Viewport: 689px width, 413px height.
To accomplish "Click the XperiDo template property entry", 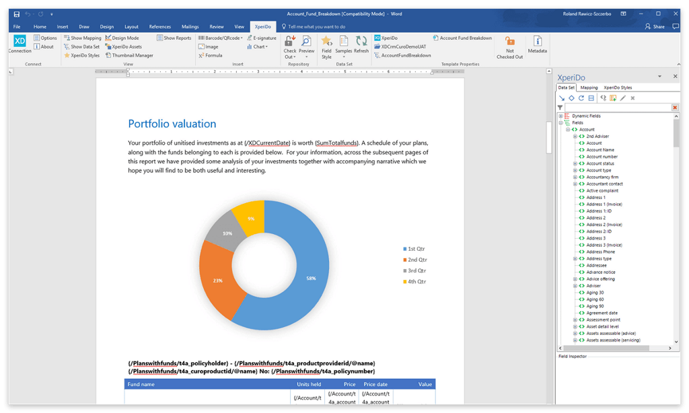I will tap(386, 38).
